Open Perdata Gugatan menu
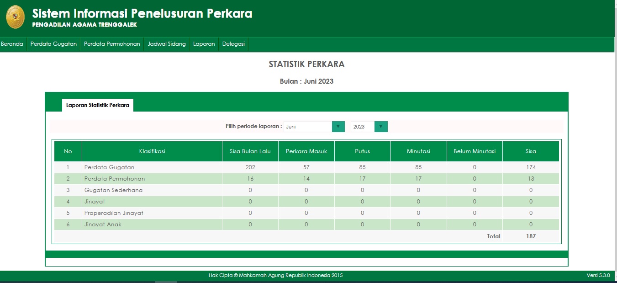The width and height of the screenshot is (617, 283). click(x=53, y=44)
